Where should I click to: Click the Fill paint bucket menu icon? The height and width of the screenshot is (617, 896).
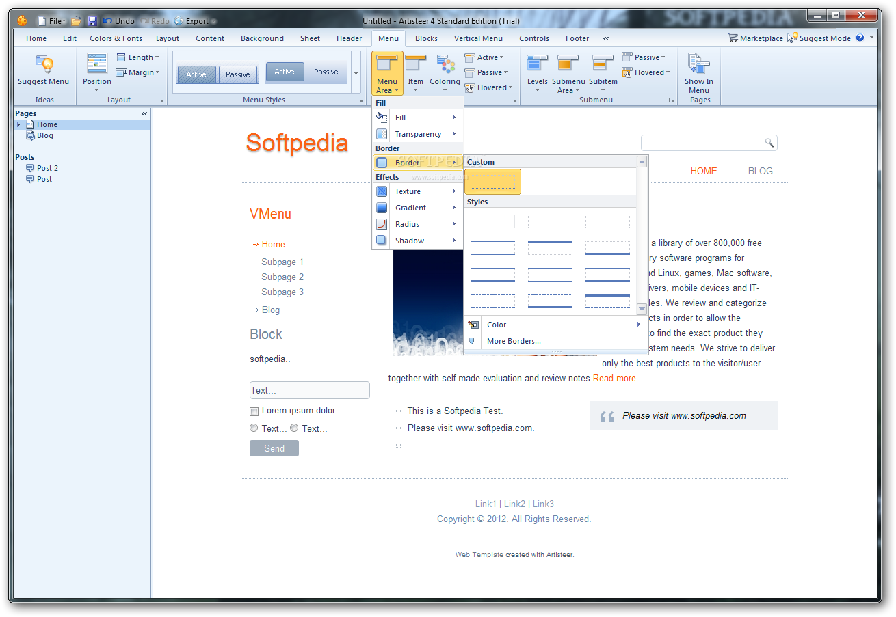point(382,118)
